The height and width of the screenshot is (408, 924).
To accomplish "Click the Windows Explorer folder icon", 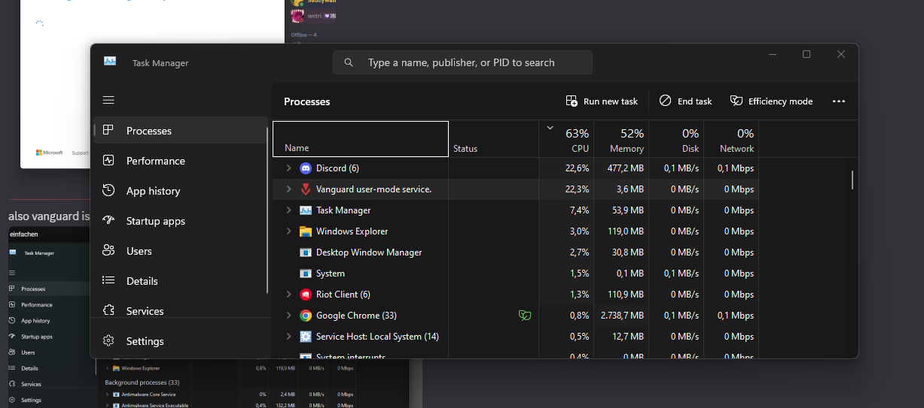I will (306, 231).
